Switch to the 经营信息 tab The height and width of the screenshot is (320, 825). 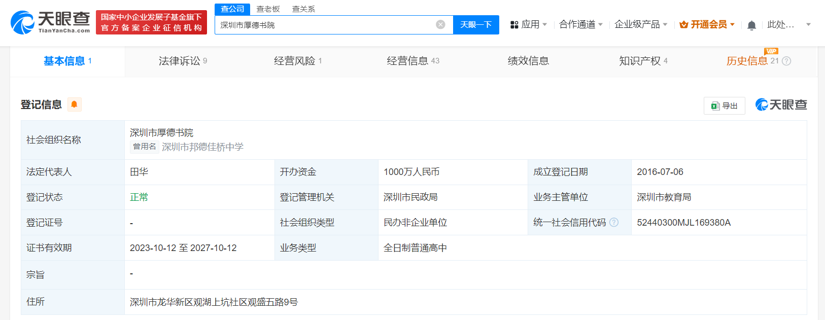coord(413,61)
